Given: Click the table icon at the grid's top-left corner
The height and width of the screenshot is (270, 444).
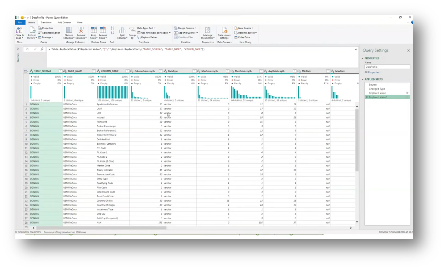Looking at the screenshot, I should click(26, 71).
